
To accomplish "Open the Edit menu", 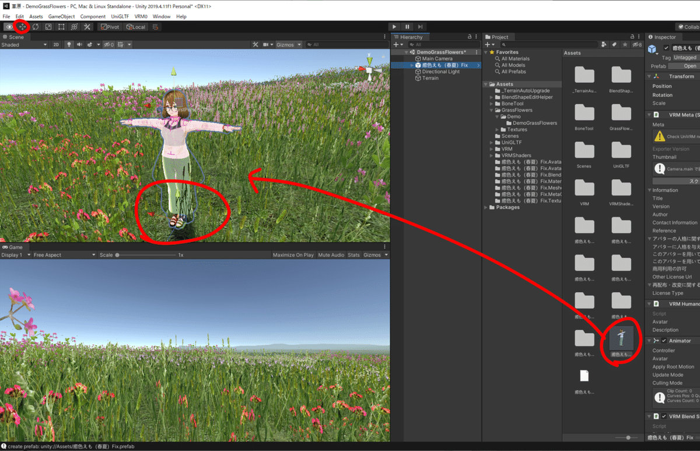I will pyautogui.click(x=20, y=16).
